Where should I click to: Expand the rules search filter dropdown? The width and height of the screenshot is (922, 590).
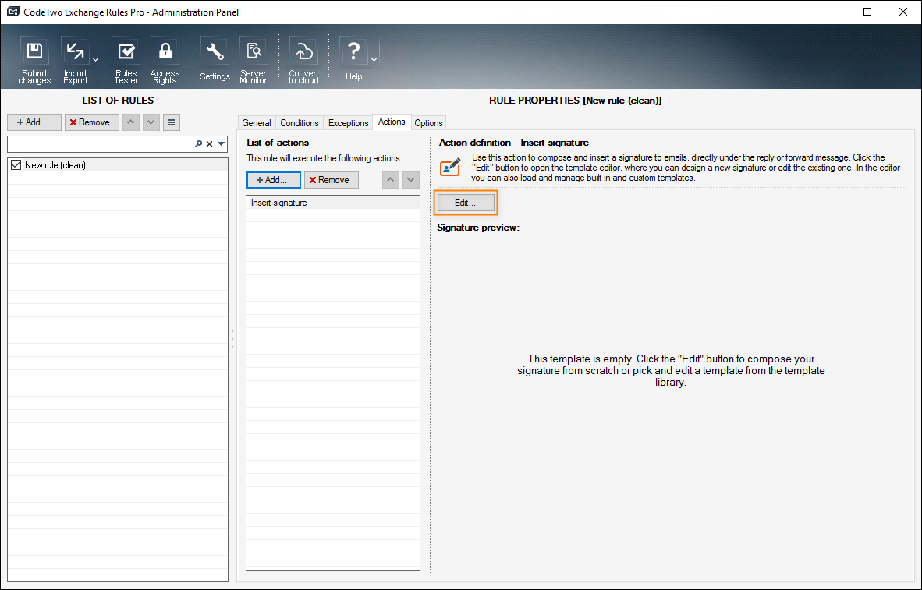pos(221,144)
